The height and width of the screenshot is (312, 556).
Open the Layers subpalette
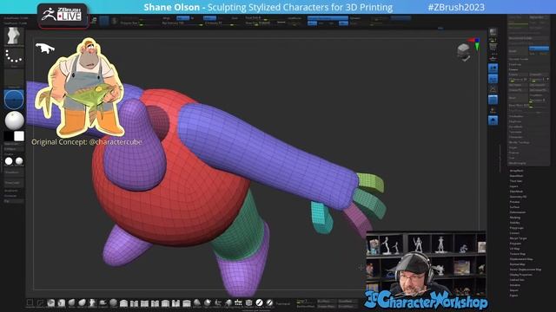point(513,186)
